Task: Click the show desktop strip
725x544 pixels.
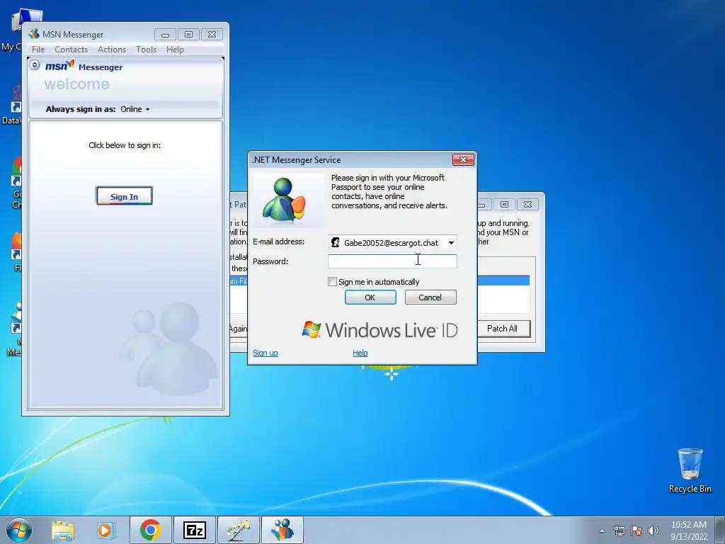Action: [x=721, y=531]
